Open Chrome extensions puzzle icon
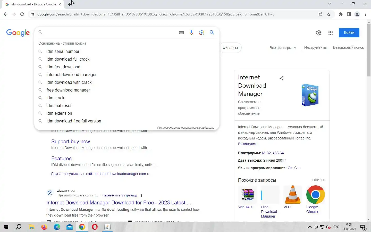The image size is (371, 232). pyautogui.click(x=341, y=14)
